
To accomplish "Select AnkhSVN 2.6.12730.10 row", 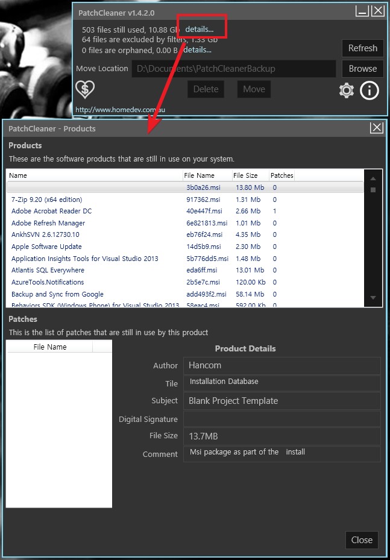I will point(185,234).
